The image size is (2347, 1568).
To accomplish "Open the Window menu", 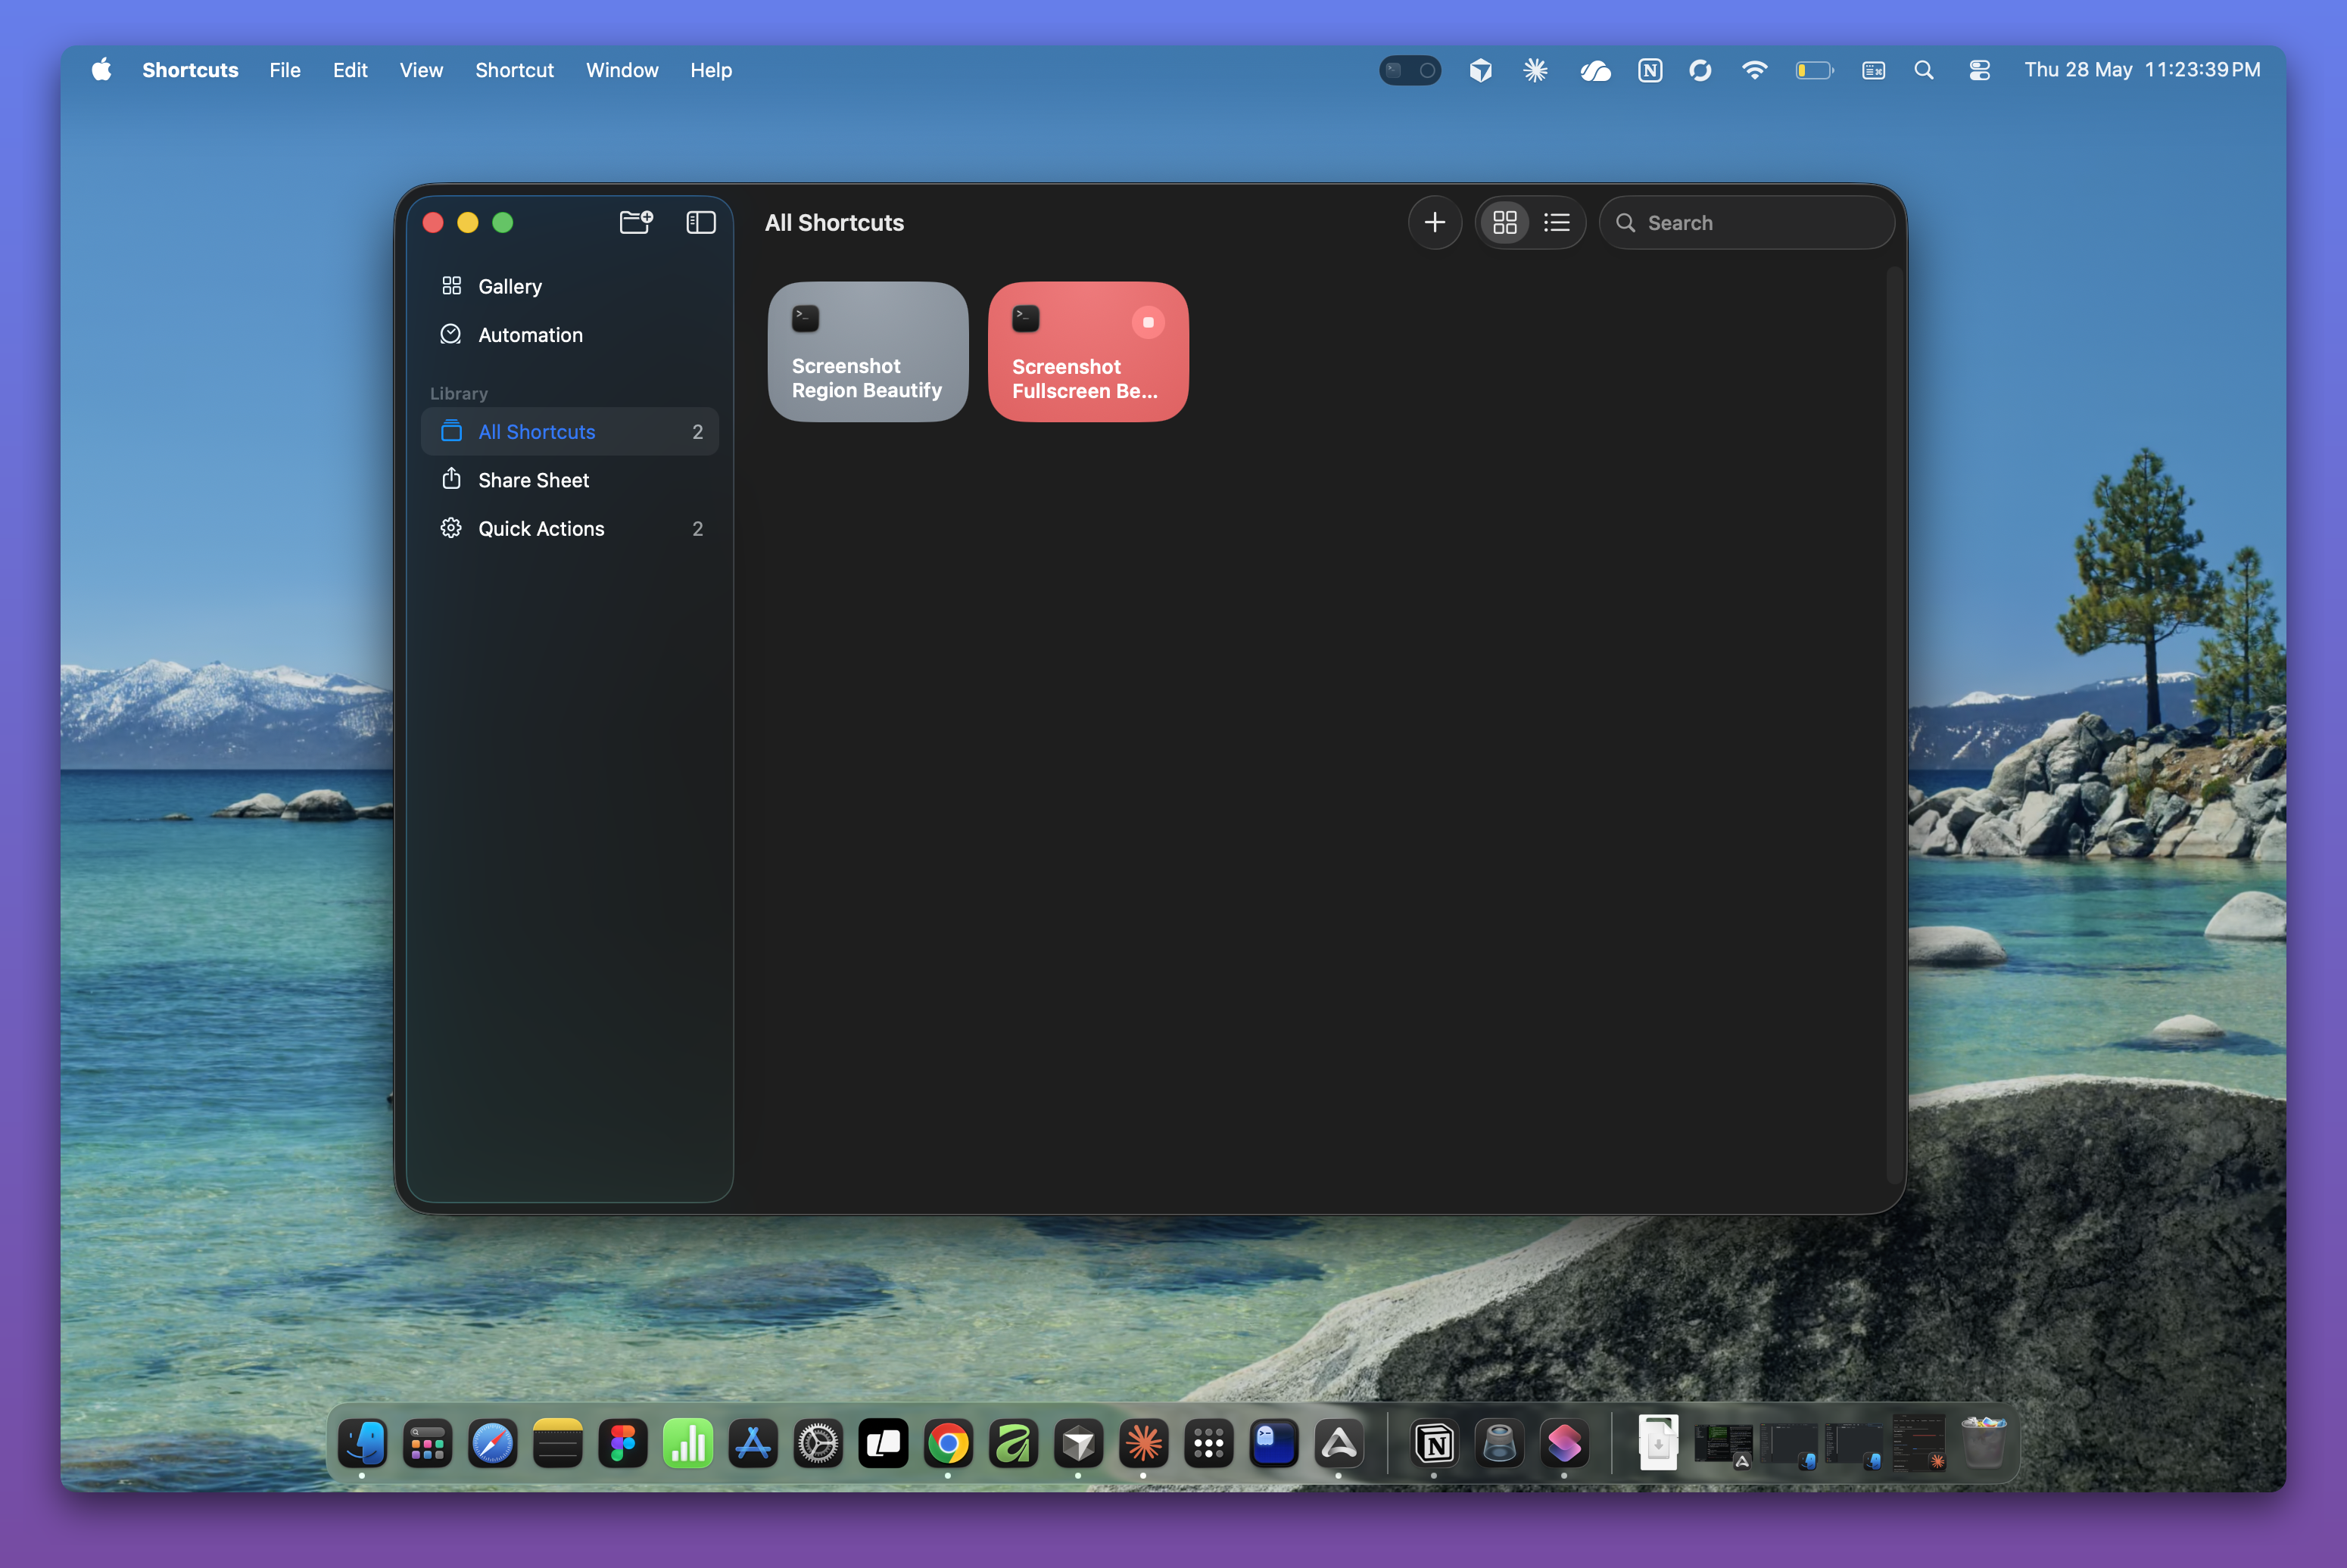I will 622,70.
